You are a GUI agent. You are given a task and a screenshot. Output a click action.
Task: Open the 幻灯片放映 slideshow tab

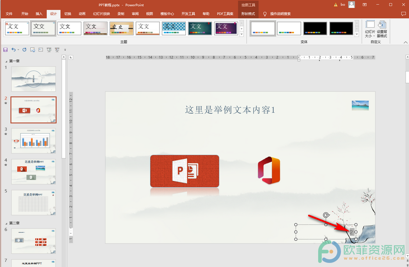click(101, 14)
